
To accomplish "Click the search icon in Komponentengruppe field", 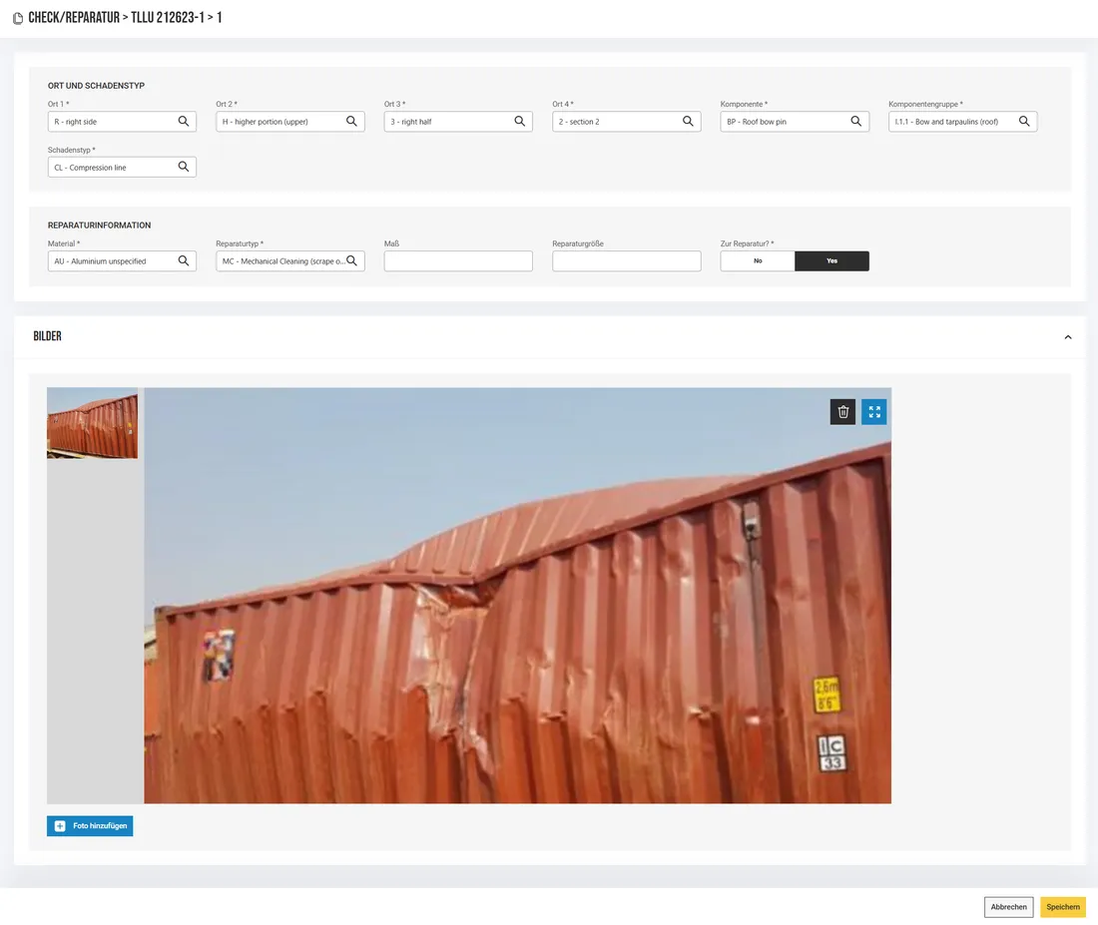I will click(1024, 121).
